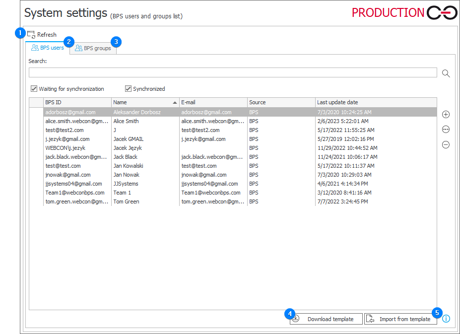
Task: Select the Jacek Język name cell
Action: coord(128,148)
